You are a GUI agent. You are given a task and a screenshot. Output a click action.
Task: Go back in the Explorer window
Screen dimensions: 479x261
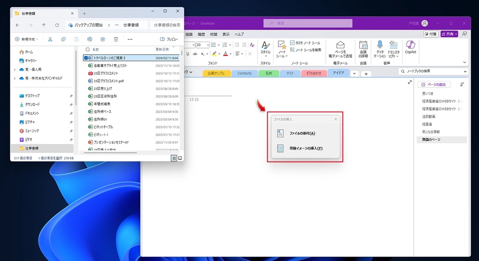[17, 25]
